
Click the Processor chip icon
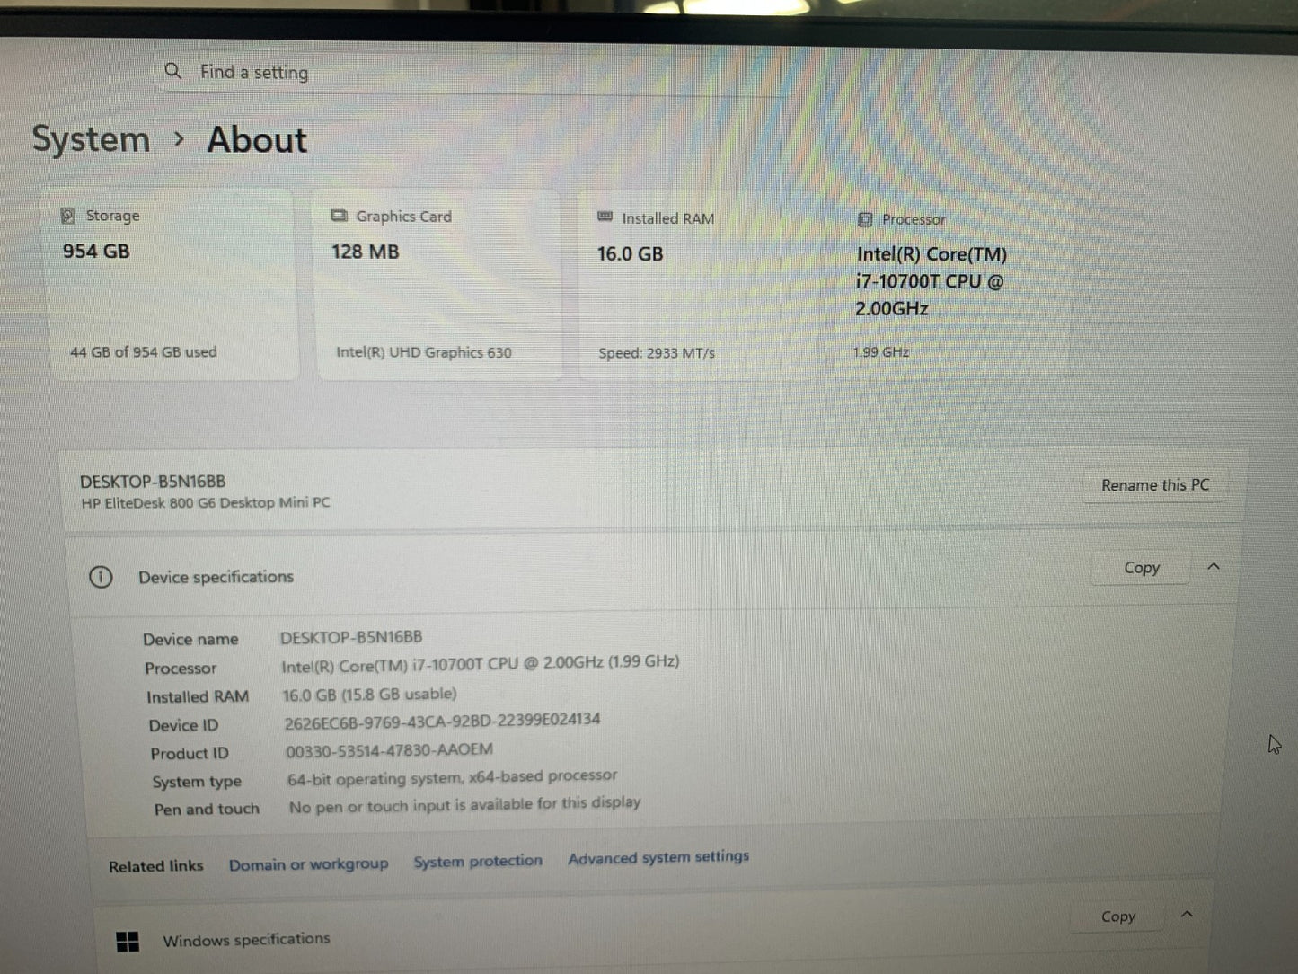point(865,219)
